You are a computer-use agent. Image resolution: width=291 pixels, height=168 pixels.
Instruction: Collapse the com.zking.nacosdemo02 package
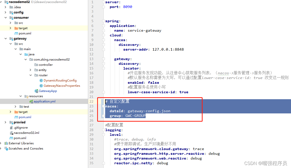pos(25,60)
